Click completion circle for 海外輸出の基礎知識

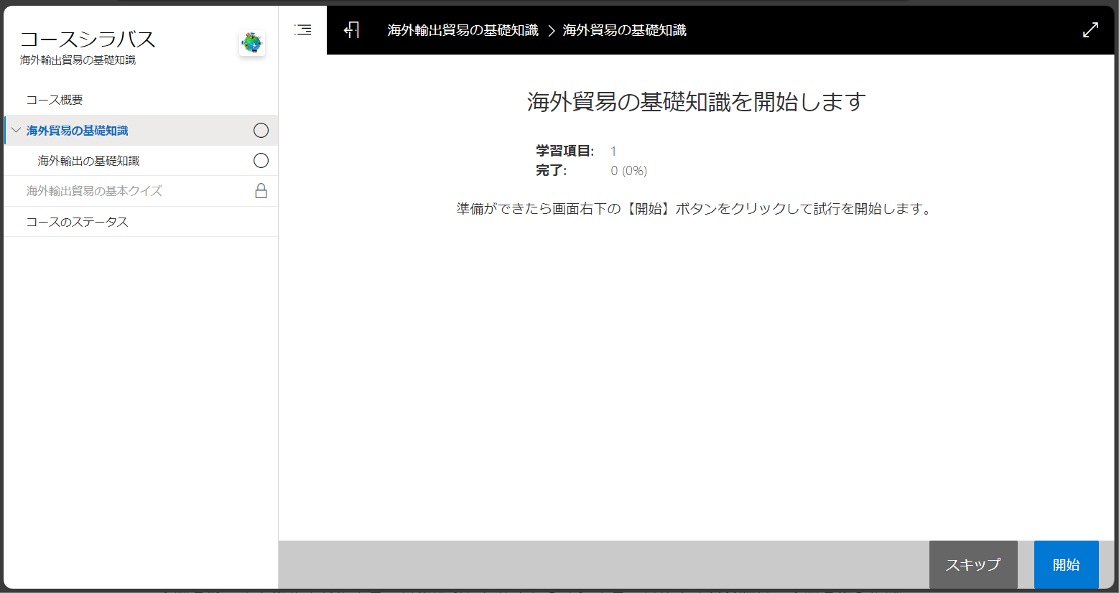tap(261, 161)
